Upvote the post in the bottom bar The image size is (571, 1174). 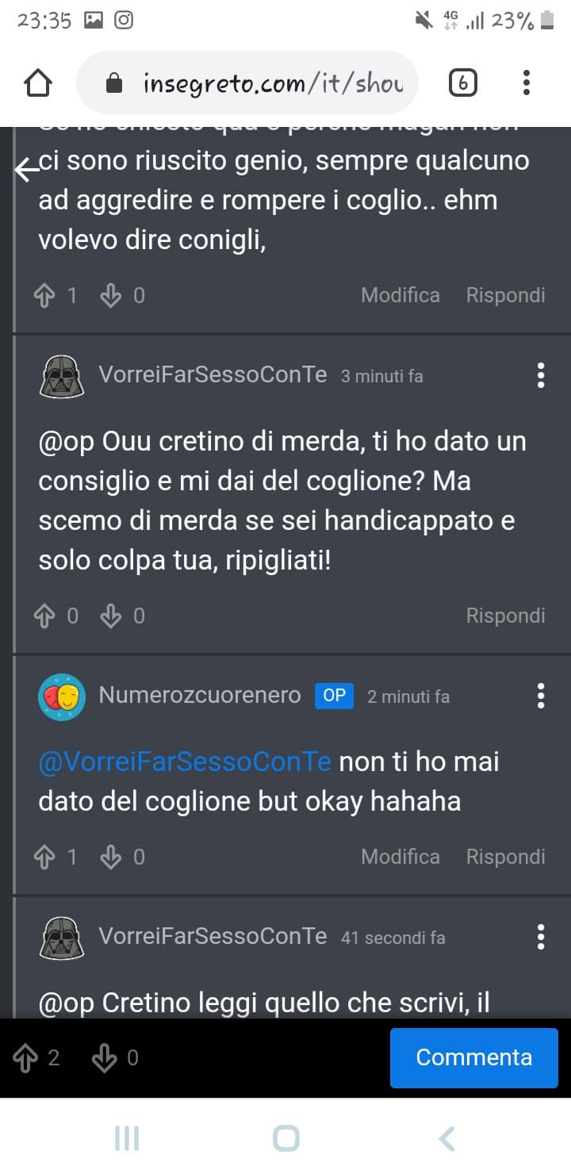[x=26, y=1058]
